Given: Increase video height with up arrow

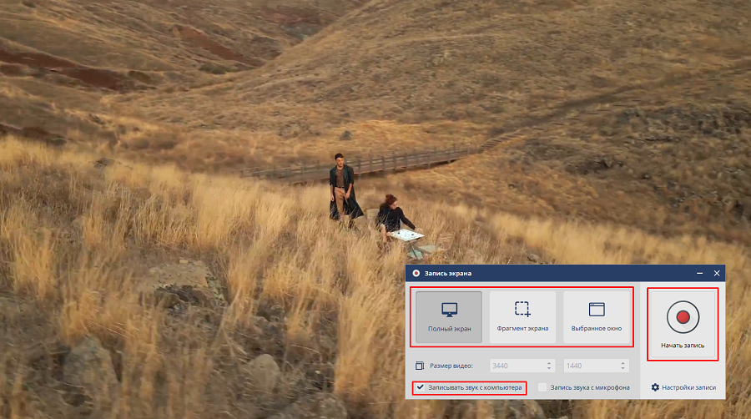Looking at the screenshot, I should 622,362.
